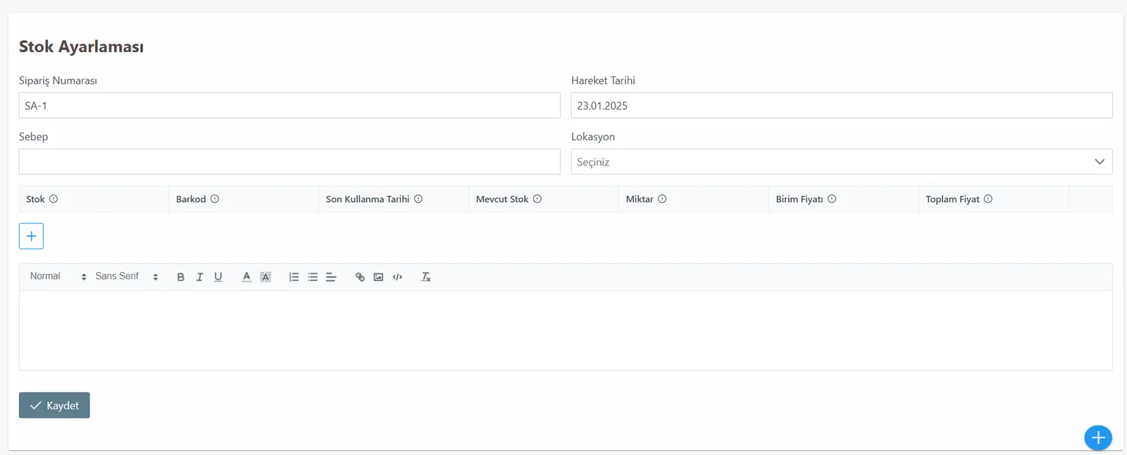Click the Barkod column header text
This screenshot has width=1127, height=455.
tap(191, 199)
